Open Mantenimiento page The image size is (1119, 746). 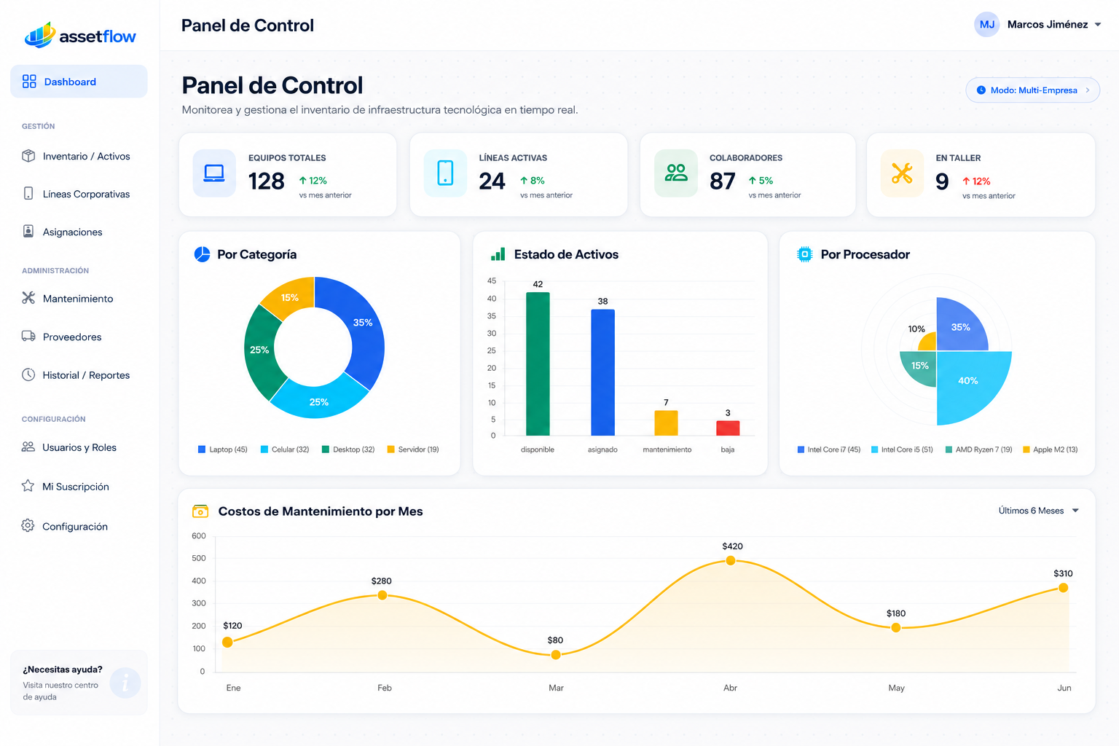coord(79,298)
